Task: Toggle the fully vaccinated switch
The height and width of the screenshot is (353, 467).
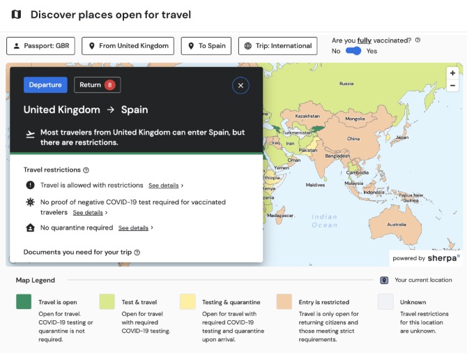Action: coord(353,51)
